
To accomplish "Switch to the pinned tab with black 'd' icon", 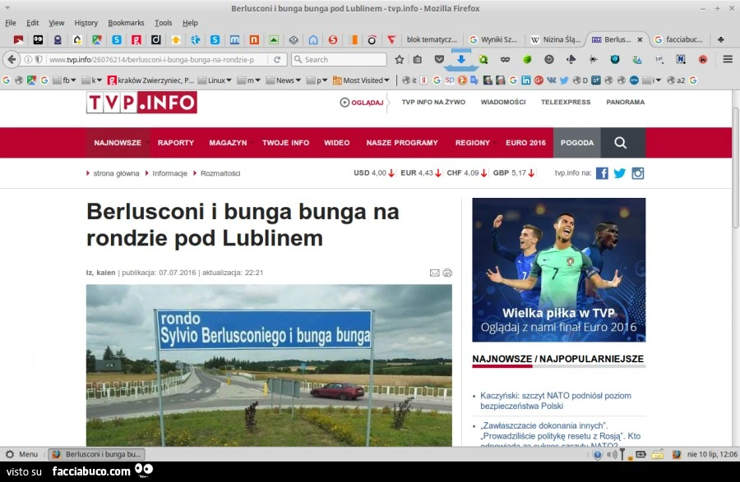I will click(x=155, y=40).
